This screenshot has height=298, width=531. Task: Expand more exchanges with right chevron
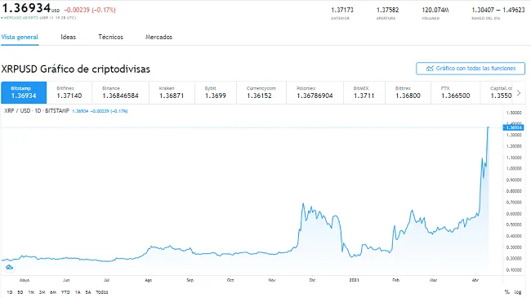(x=519, y=93)
